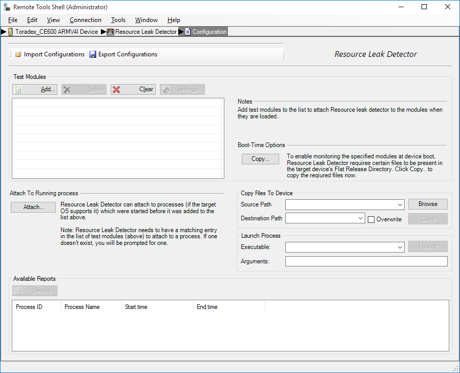Open the Edit menu
The image size is (460, 373).
pyautogui.click(x=32, y=20)
